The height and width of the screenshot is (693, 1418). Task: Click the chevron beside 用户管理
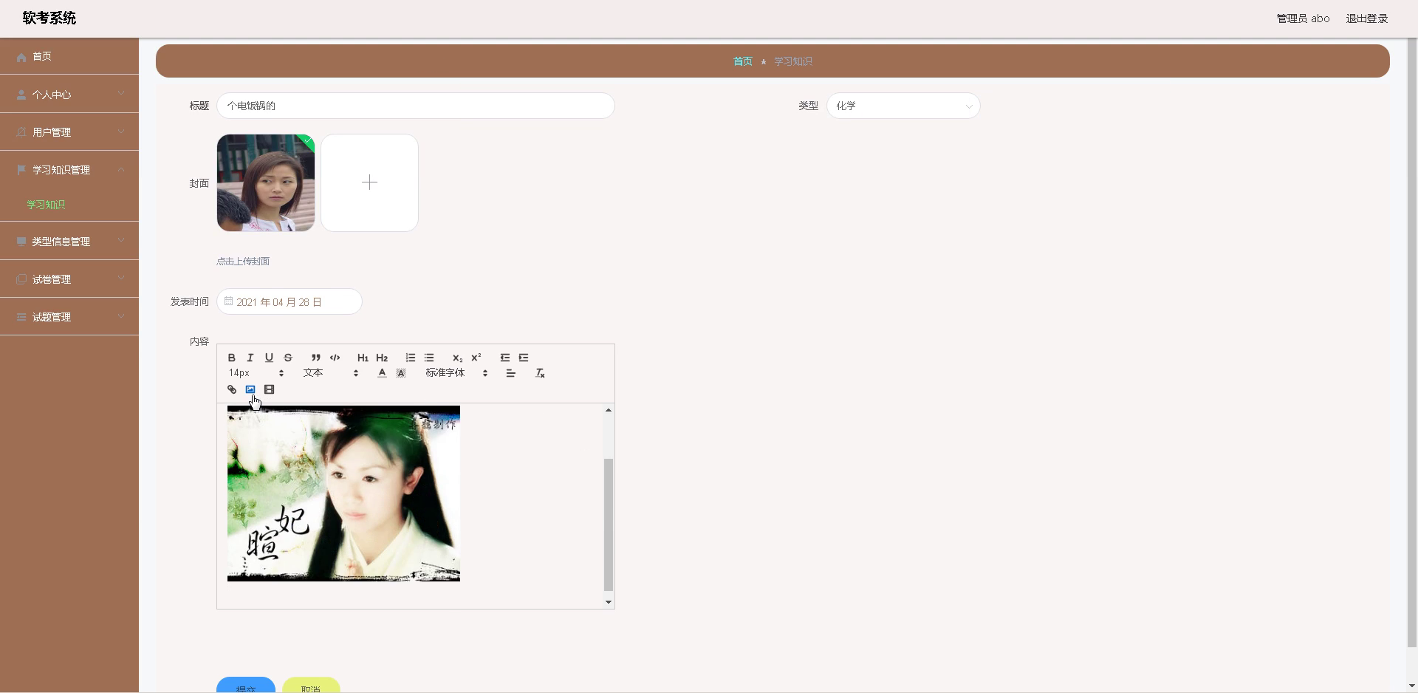(x=121, y=131)
